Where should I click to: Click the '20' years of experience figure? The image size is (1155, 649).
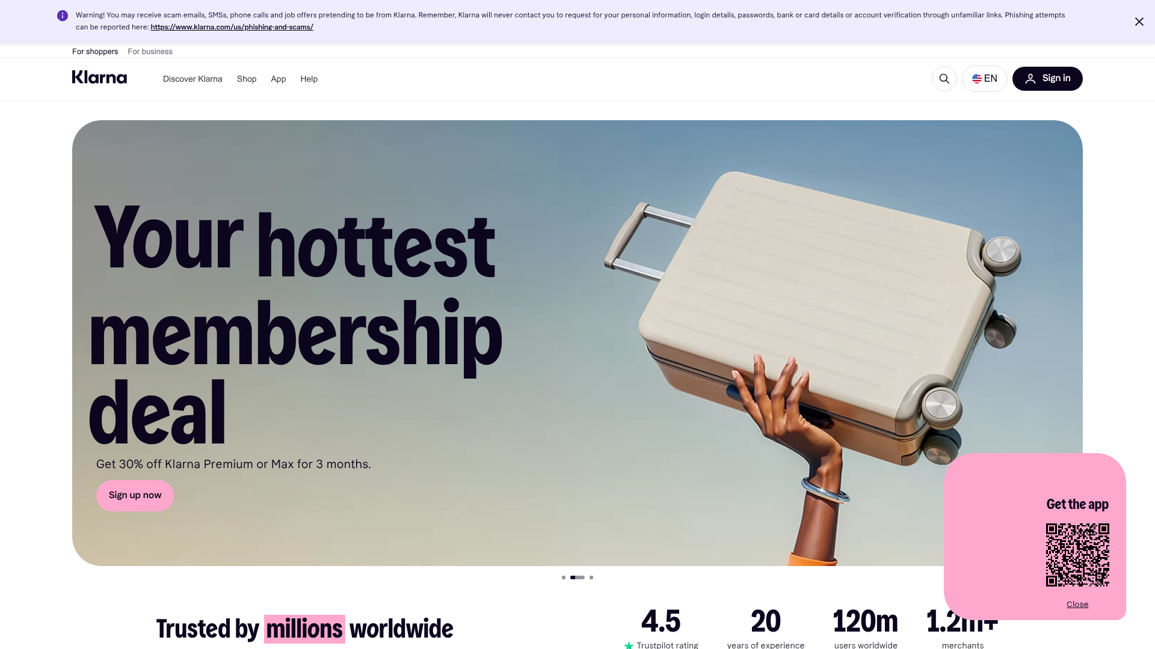[x=766, y=621]
